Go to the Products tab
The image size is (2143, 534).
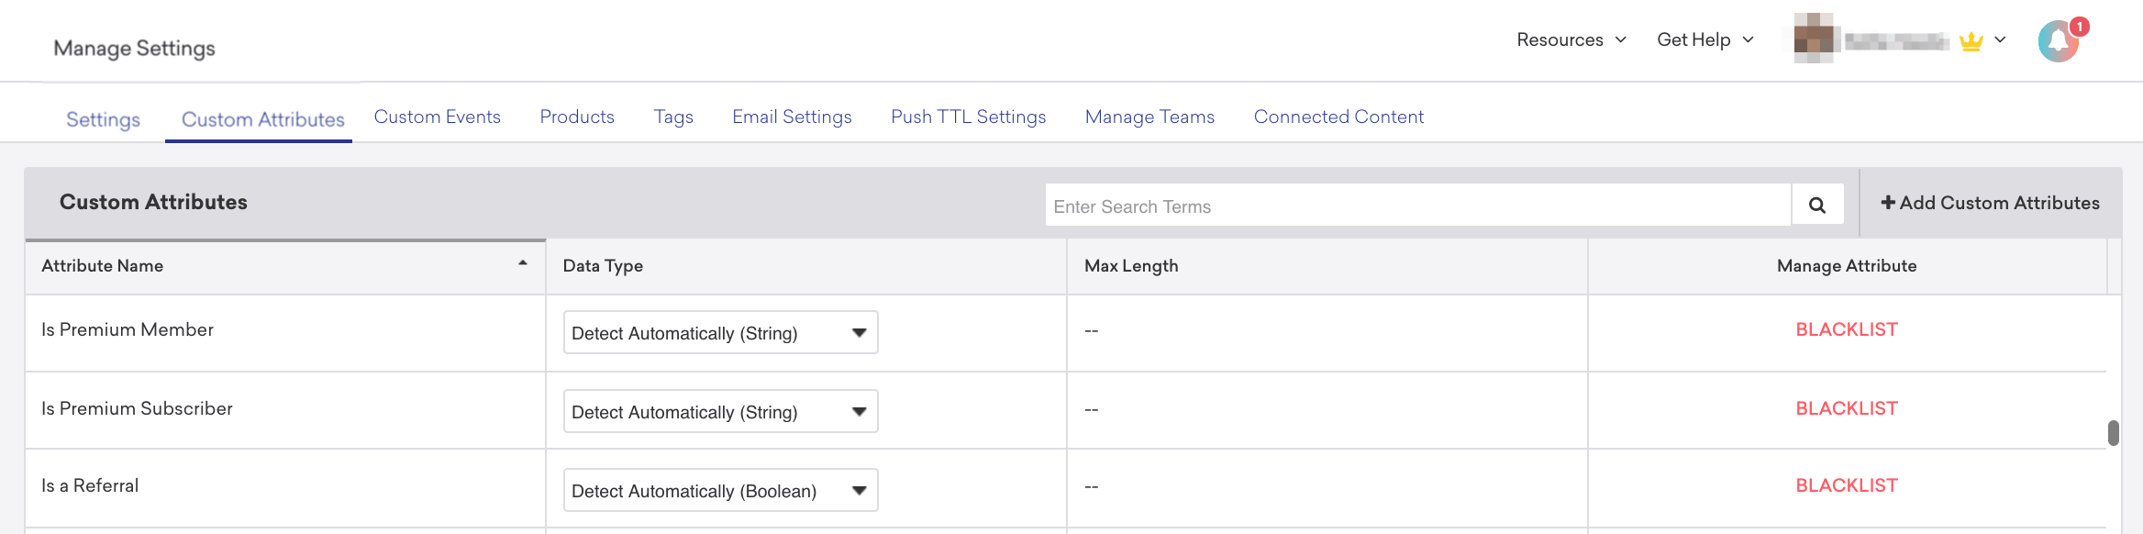pos(577,117)
